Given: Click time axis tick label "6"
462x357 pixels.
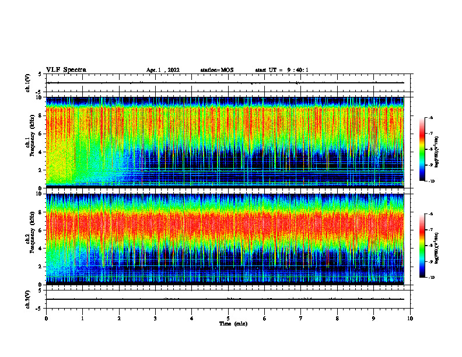Looking at the screenshot, I should pos(265,318).
